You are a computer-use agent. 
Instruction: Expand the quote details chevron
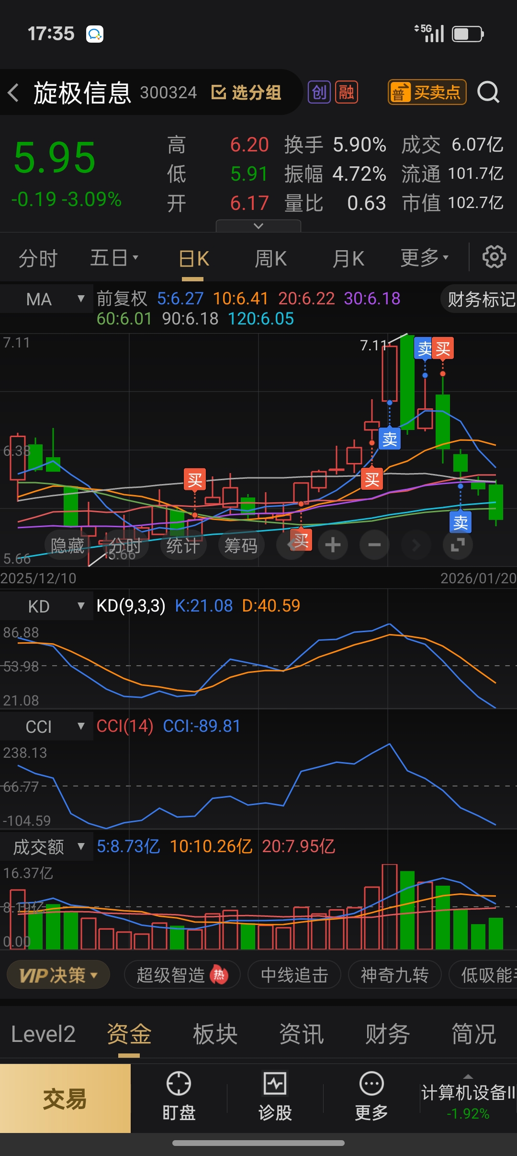[x=258, y=226]
